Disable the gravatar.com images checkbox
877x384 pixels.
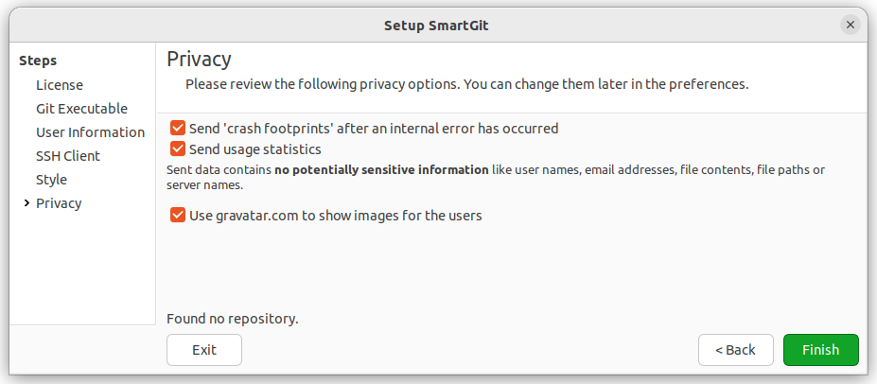coord(178,216)
